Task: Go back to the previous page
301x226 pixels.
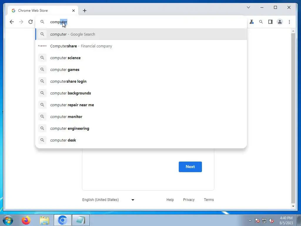Action: [x=12, y=22]
